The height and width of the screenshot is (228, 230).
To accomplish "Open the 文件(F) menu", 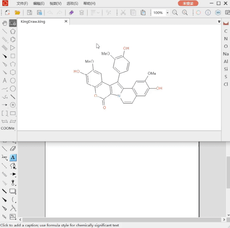I will pos(22,3).
